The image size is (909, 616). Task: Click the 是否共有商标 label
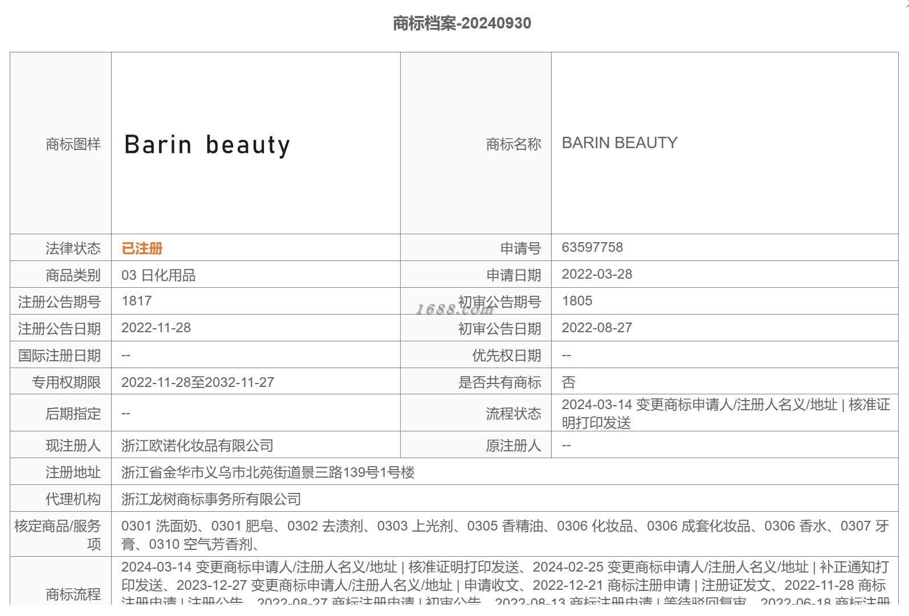[500, 382]
